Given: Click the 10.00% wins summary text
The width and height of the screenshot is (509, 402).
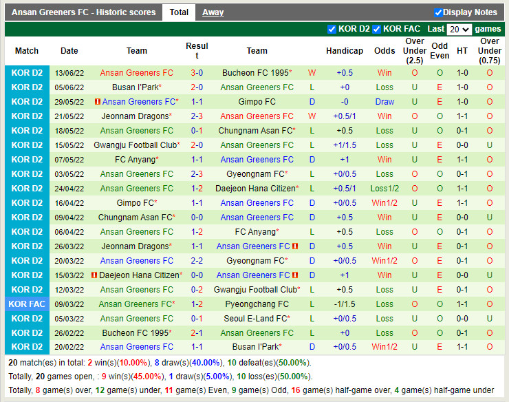Looking at the screenshot, I should [133, 363].
